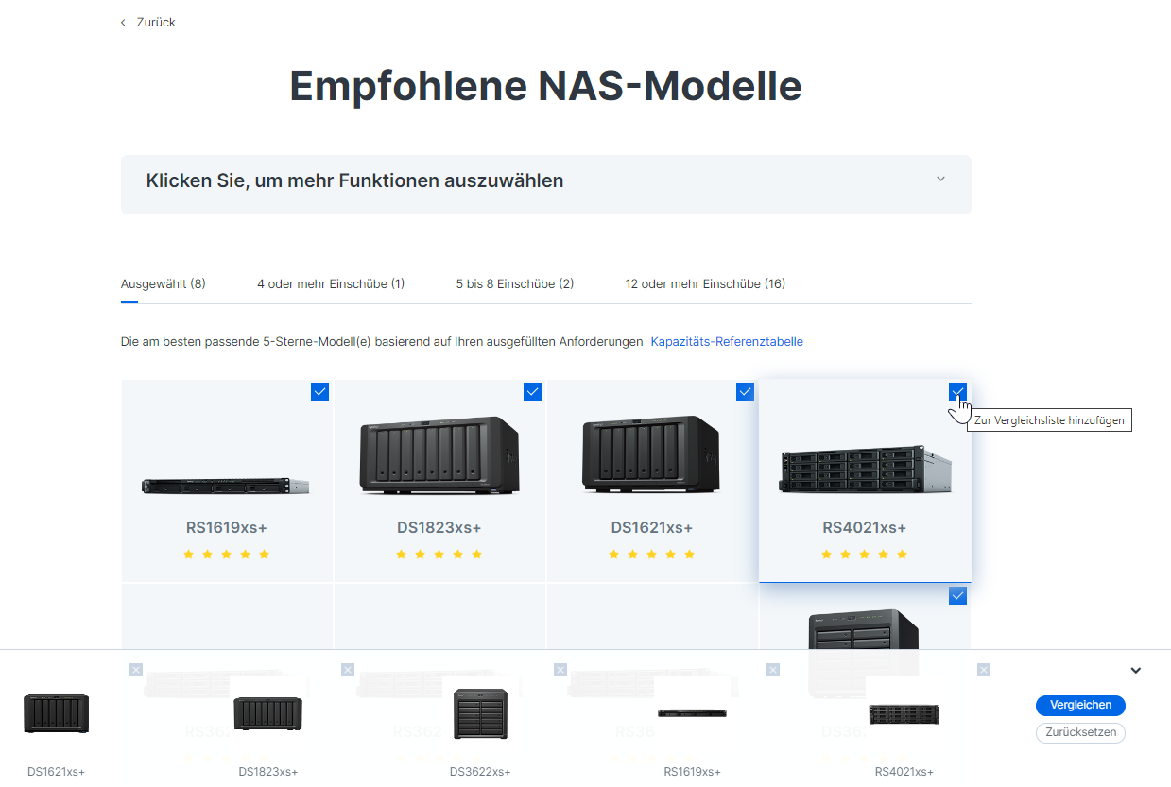Screen dimensions: 1171x787
Task: Uncheck the DS1823xs+ compare checkbox
Action: (532, 391)
